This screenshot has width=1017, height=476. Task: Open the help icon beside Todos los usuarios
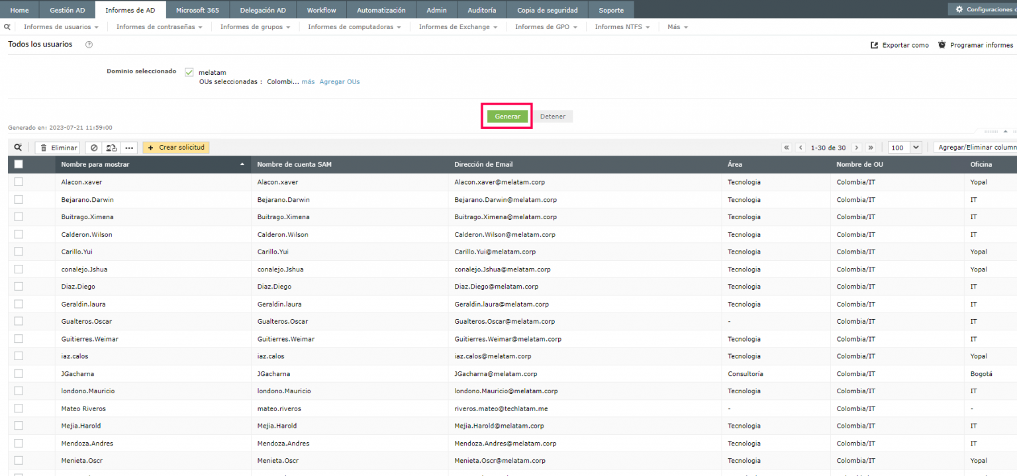(89, 45)
